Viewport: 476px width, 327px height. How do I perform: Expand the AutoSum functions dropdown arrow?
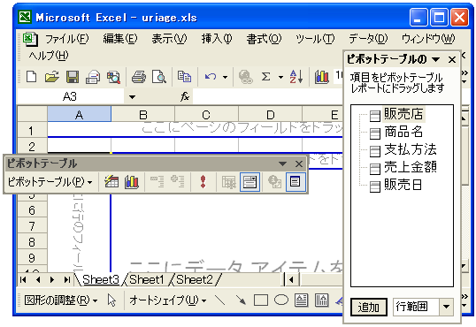(280, 77)
